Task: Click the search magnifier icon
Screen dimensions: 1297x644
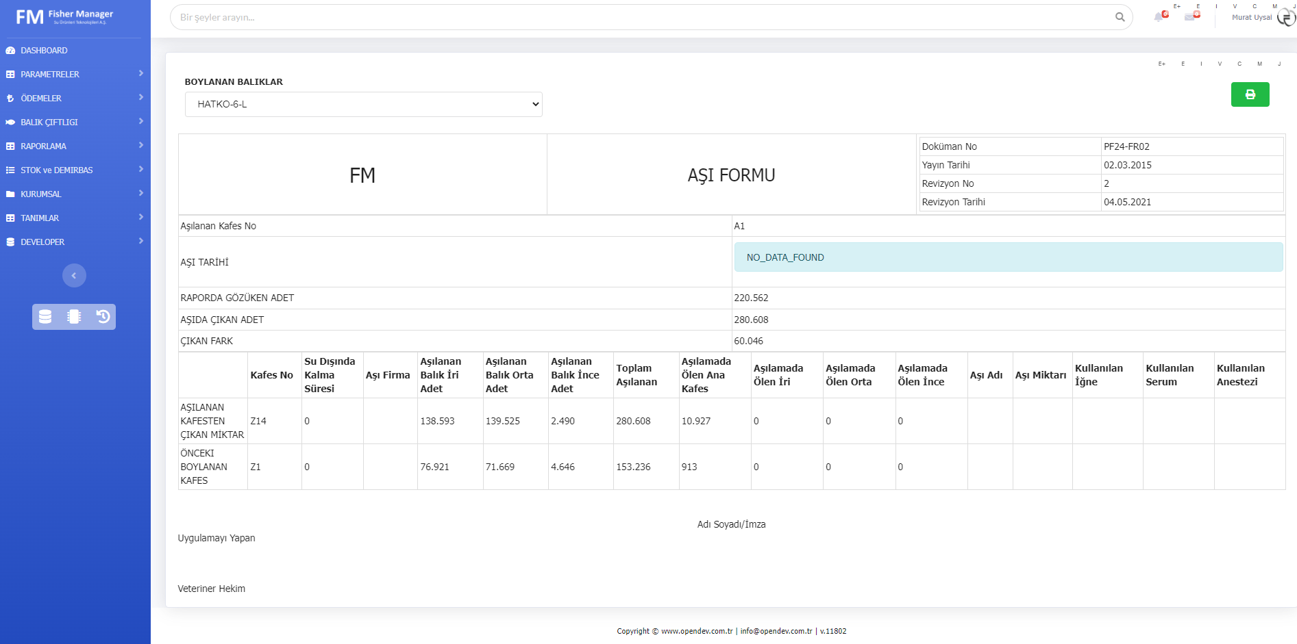Action: pyautogui.click(x=1120, y=17)
